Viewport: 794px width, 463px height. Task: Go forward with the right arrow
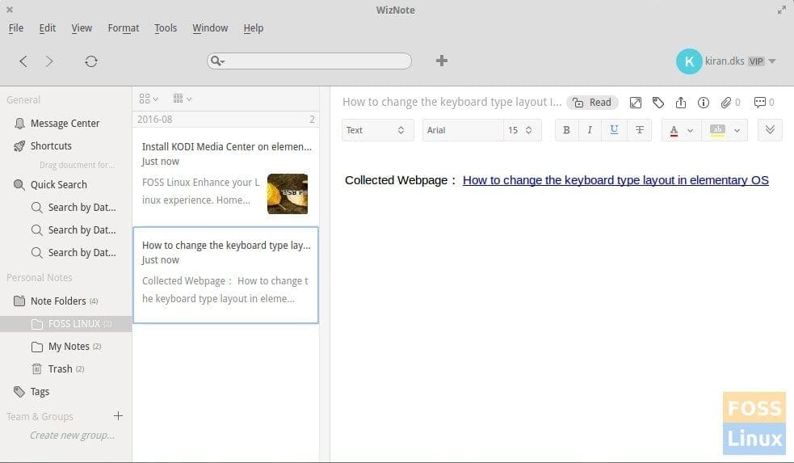coord(49,61)
